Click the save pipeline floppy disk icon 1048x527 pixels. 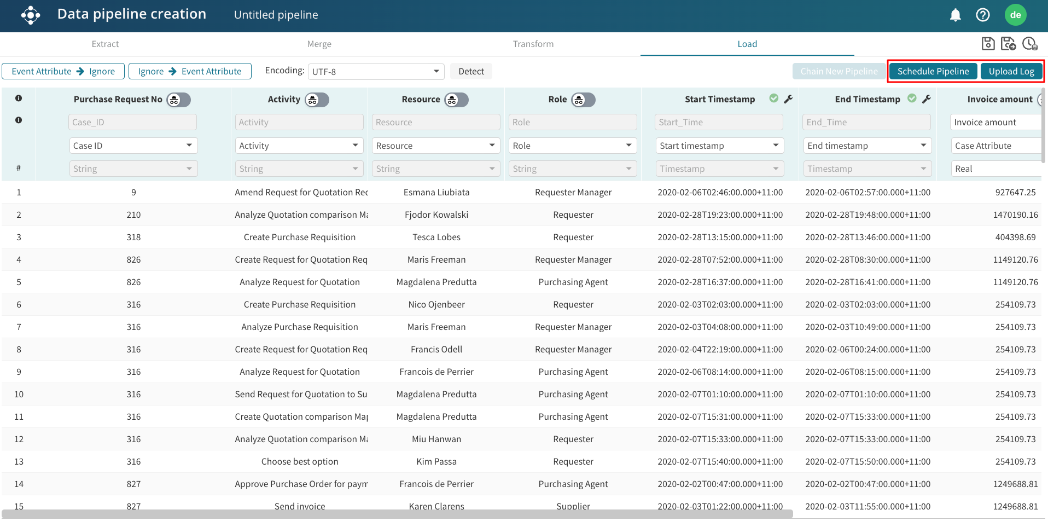988,44
